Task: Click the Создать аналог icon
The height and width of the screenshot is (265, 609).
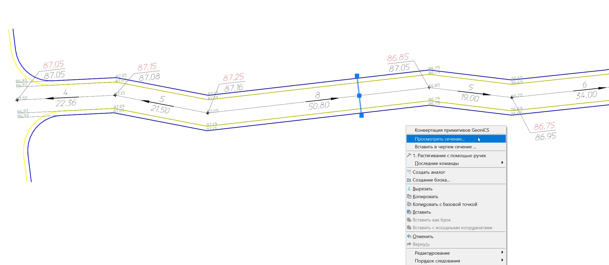Action: coord(409,172)
